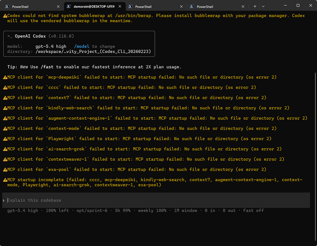The width and height of the screenshot is (317, 246).
Task: Click the warning icon for cccc client failure
Action: click(5, 88)
